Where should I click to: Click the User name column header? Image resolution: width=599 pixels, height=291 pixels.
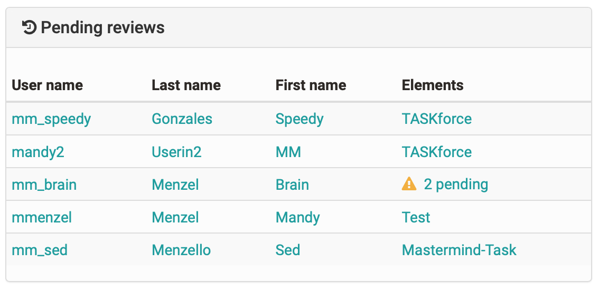[x=48, y=85]
